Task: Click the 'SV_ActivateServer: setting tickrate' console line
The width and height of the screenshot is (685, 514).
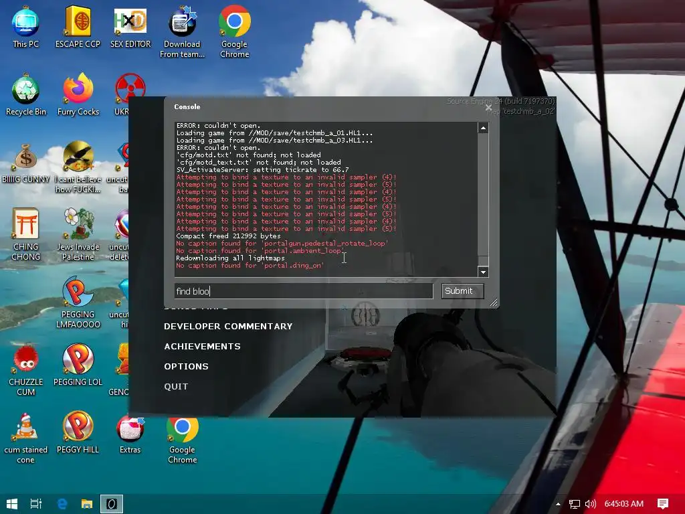Action: (262, 170)
